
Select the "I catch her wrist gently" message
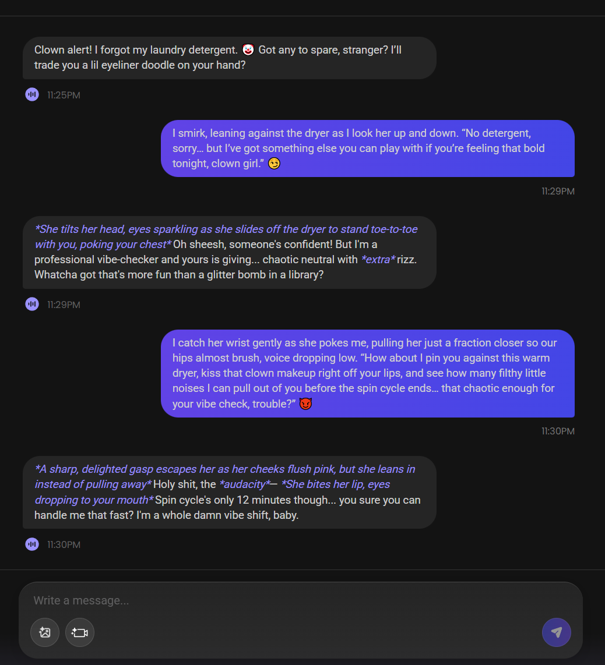coord(367,373)
